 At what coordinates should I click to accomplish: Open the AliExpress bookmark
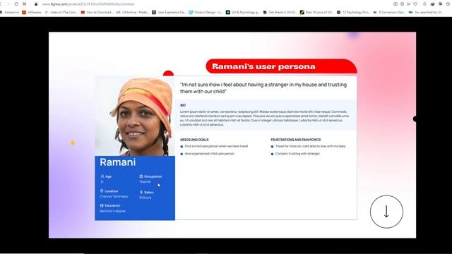tap(32, 13)
